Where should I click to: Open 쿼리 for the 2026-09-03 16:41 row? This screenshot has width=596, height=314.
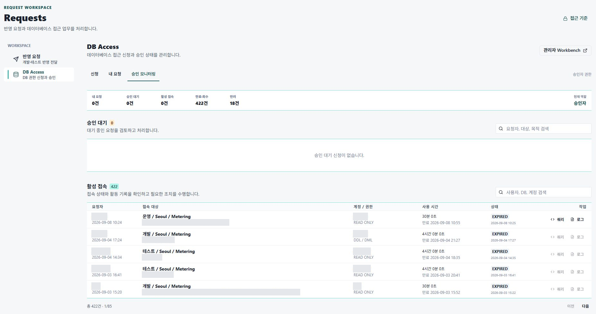click(x=557, y=272)
